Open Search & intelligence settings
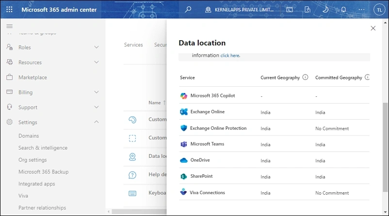 (x=43, y=148)
